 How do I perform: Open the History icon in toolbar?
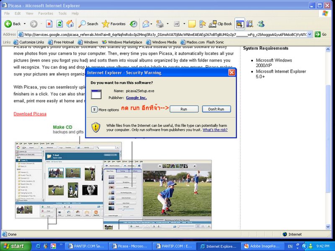click(x=134, y=24)
